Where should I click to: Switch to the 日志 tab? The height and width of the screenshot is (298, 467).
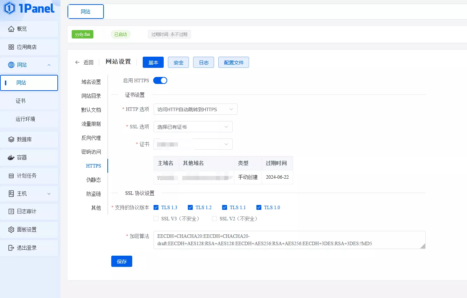click(204, 62)
